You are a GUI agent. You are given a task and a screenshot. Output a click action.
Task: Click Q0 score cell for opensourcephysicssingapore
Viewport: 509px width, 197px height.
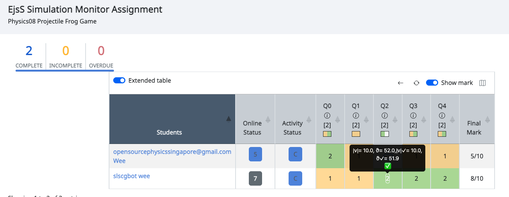(x=330, y=156)
